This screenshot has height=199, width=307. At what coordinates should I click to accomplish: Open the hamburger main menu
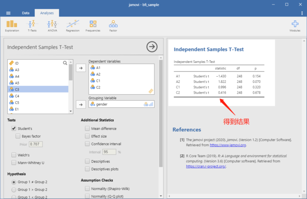pos(8,13)
